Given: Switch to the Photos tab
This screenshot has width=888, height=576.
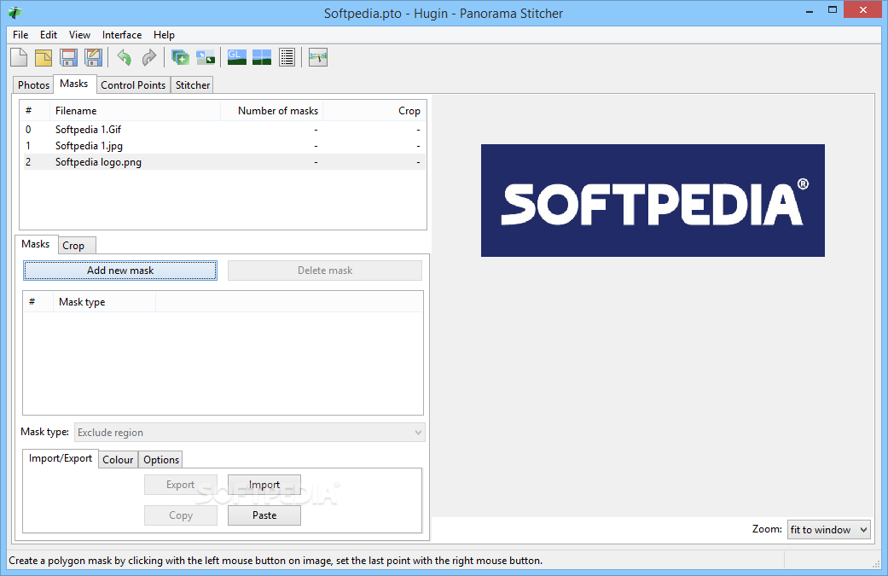Looking at the screenshot, I should [x=33, y=85].
